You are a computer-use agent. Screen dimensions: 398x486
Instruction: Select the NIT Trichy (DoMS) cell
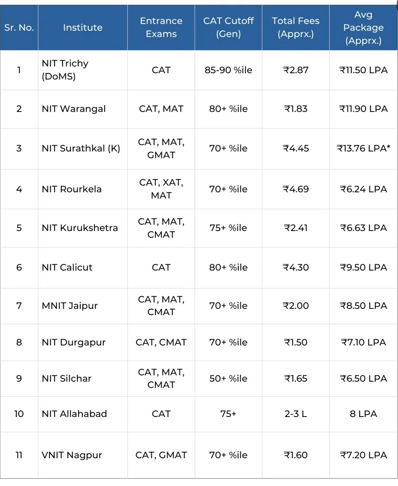[x=65, y=70]
